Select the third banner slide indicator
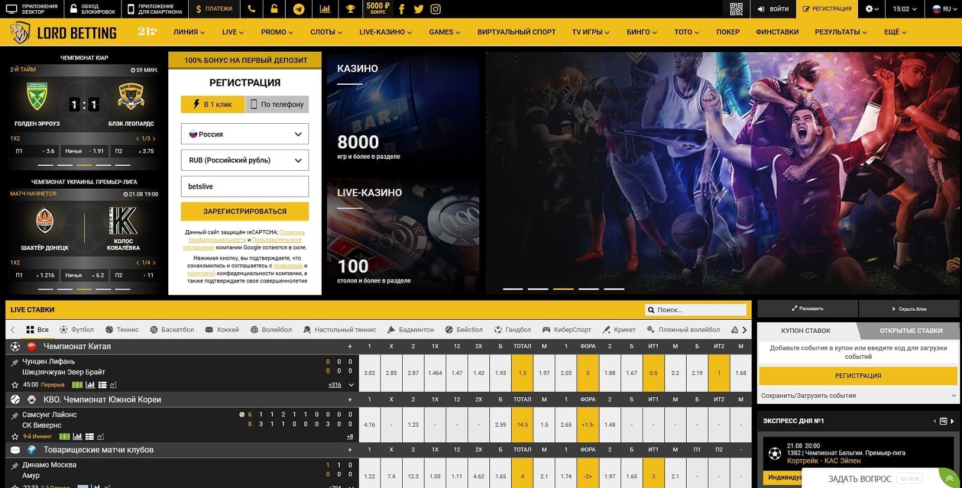Viewport: 962px width, 488px height. click(563, 289)
